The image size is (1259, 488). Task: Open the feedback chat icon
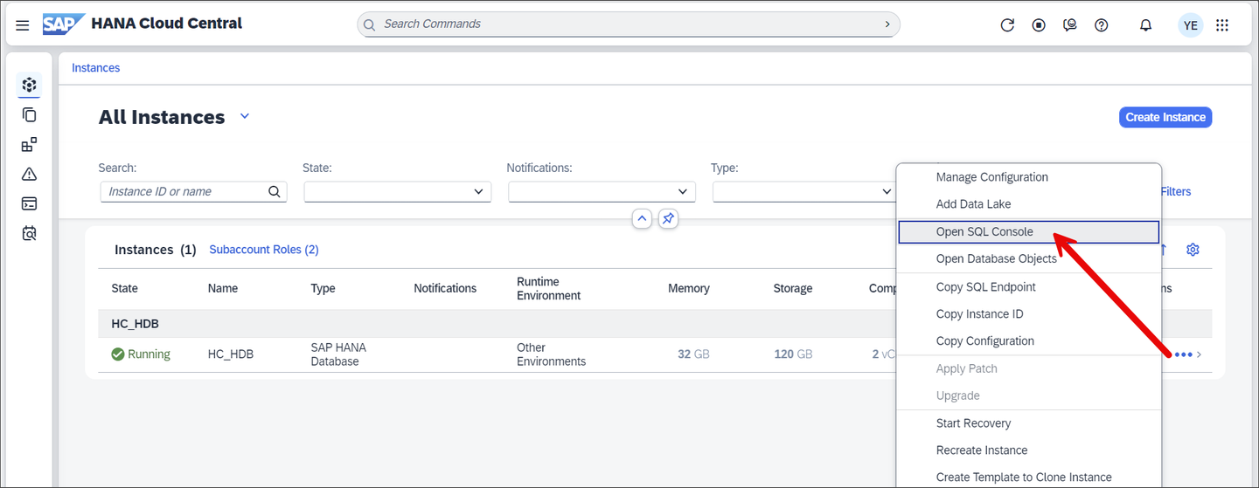pos(1070,25)
